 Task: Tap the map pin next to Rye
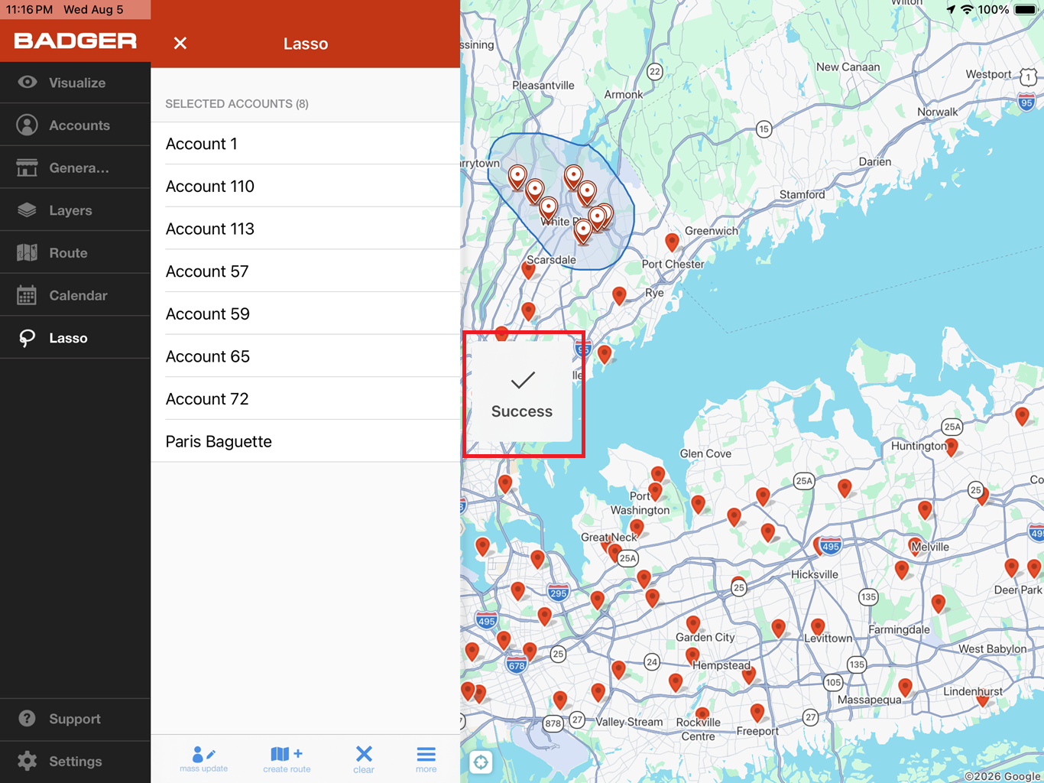(x=619, y=295)
